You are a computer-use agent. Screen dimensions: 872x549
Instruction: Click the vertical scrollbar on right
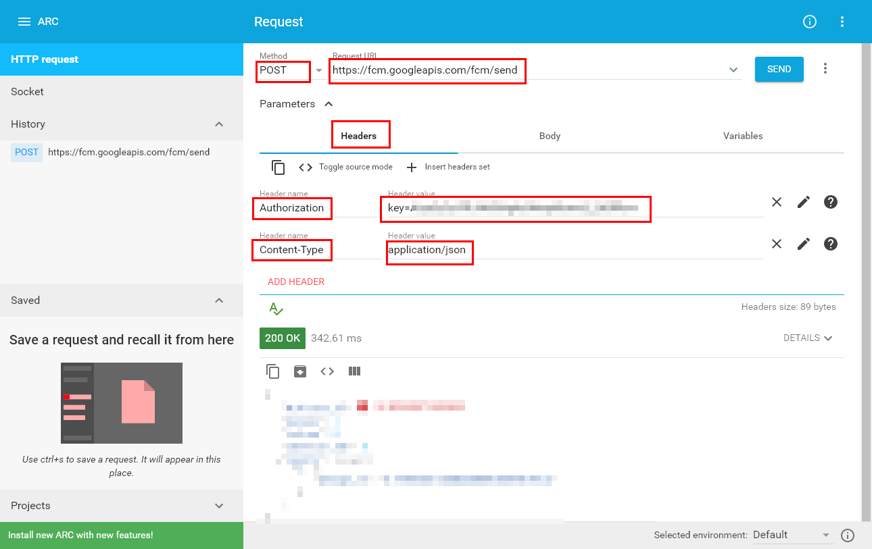(x=866, y=282)
